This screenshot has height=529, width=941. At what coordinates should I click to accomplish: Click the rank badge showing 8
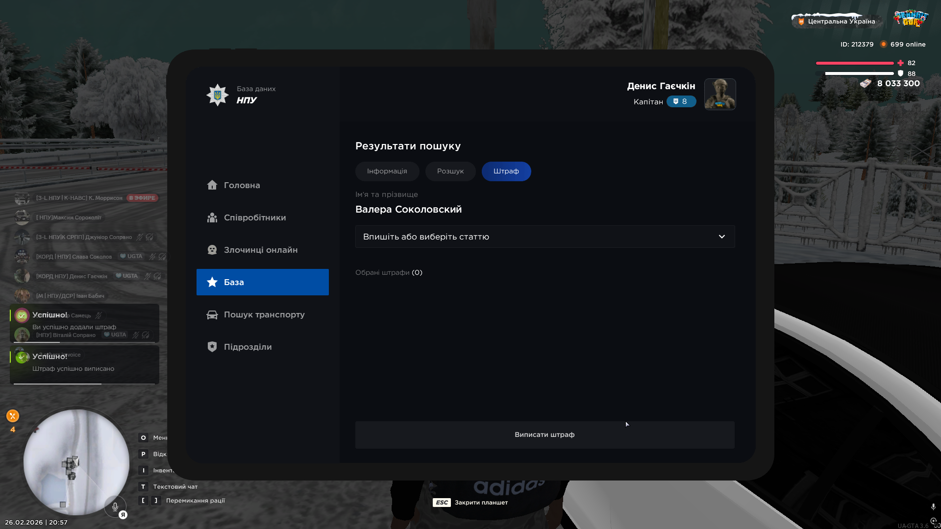pos(681,101)
